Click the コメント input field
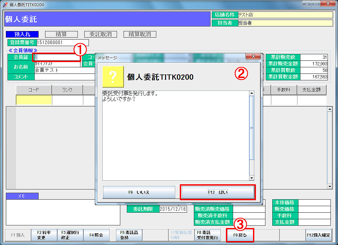This screenshot has height=245, width=338. [x=65, y=77]
